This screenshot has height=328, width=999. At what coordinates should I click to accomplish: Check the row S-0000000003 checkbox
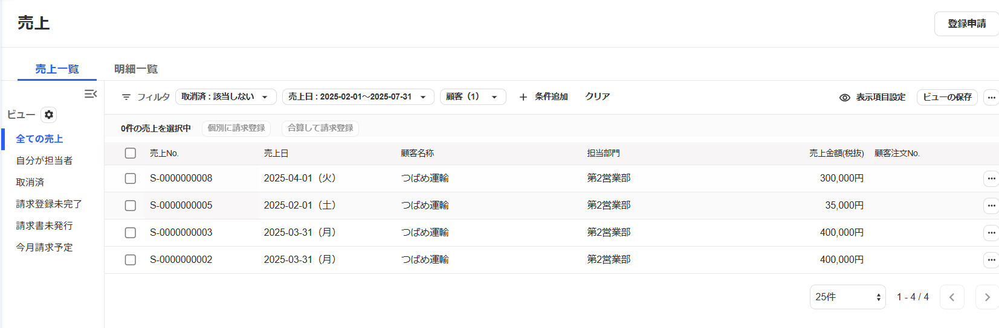point(131,233)
